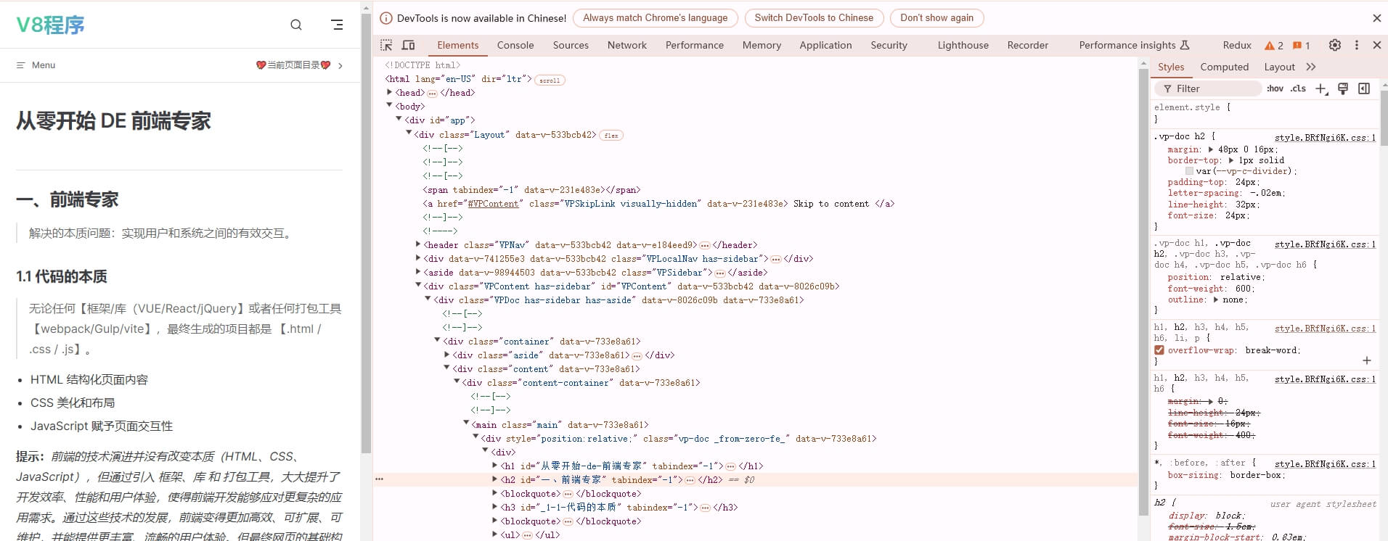Click the search icon on the webpage
This screenshot has height=541, width=1388.
click(296, 25)
